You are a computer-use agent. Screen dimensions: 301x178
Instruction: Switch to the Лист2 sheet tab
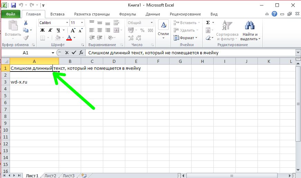50,176
